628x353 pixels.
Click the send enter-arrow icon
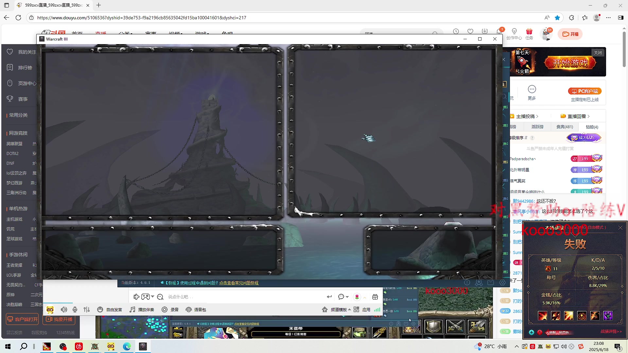pyautogui.click(x=329, y=297)
